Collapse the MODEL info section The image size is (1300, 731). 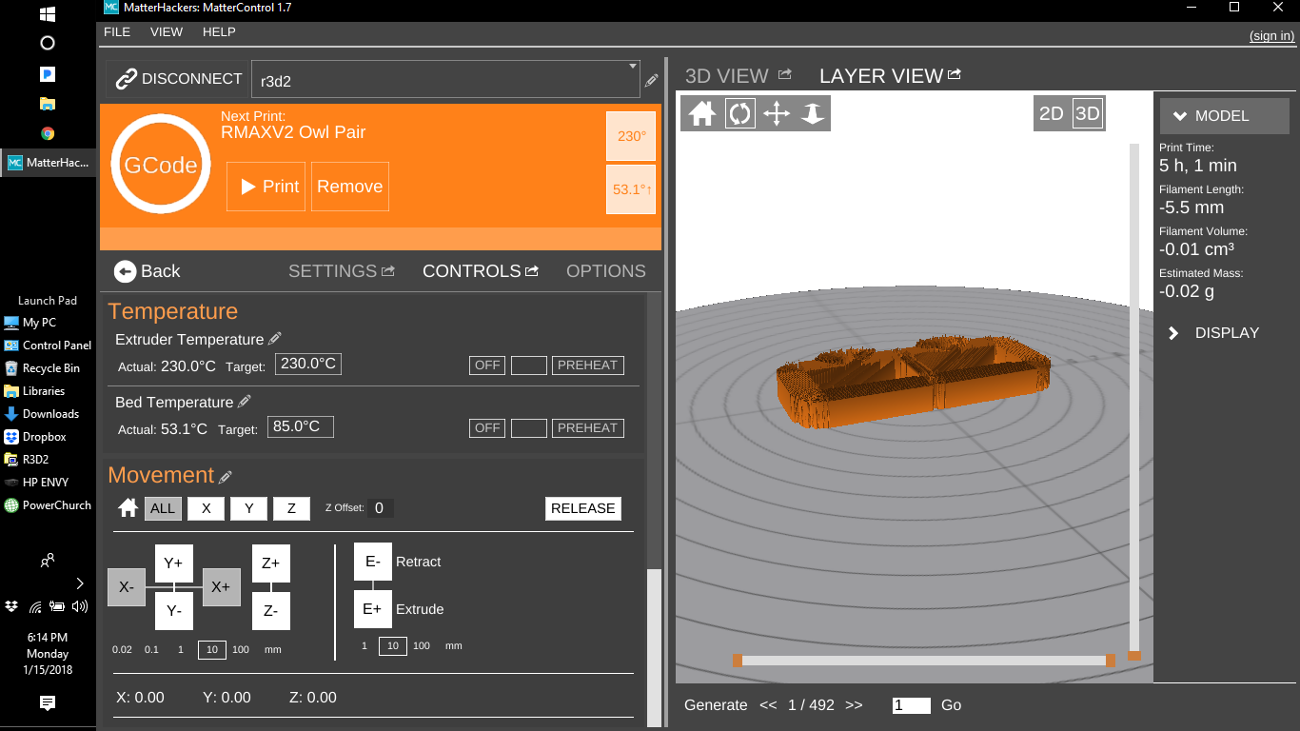1223,116
